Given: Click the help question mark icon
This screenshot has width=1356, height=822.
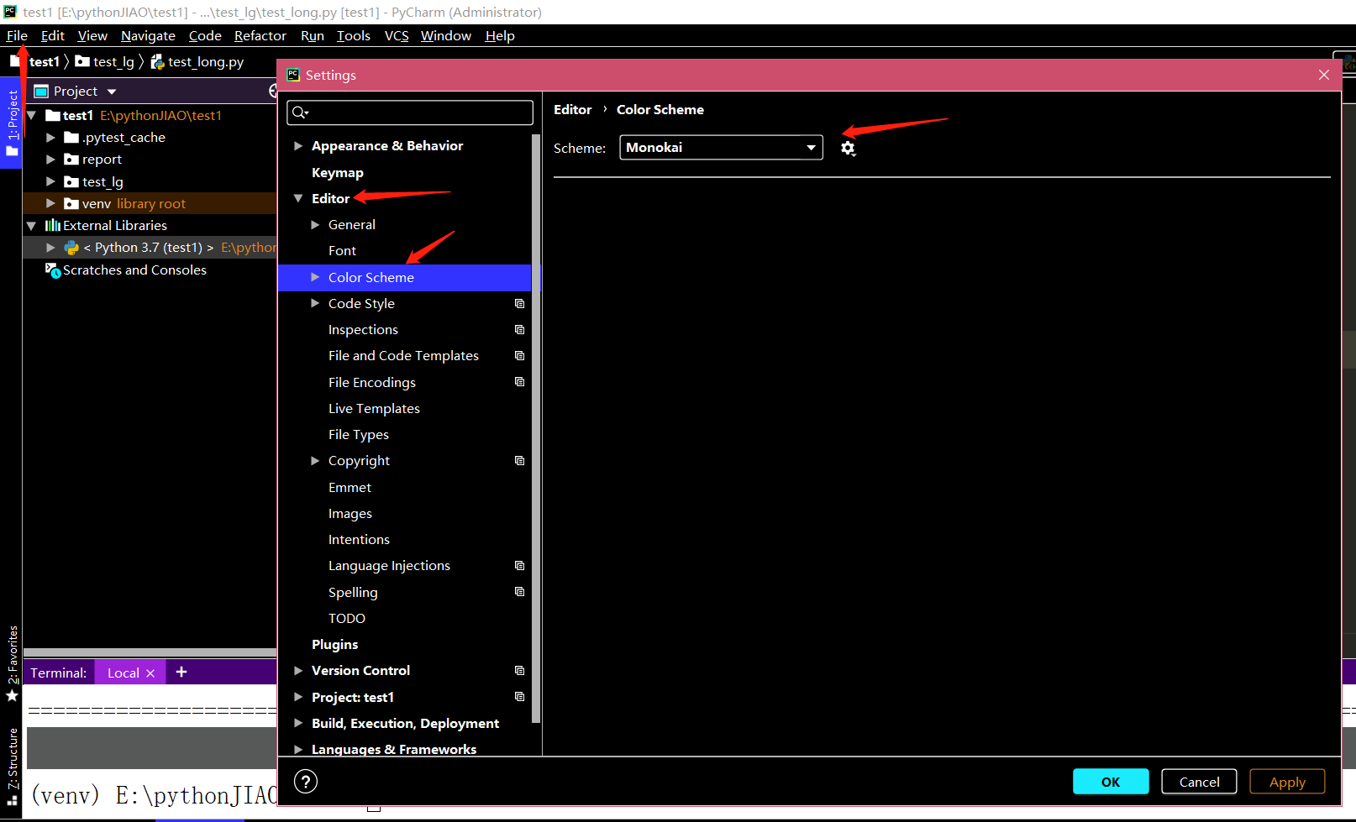Looking at the screenshot, I should click(306, 782).
